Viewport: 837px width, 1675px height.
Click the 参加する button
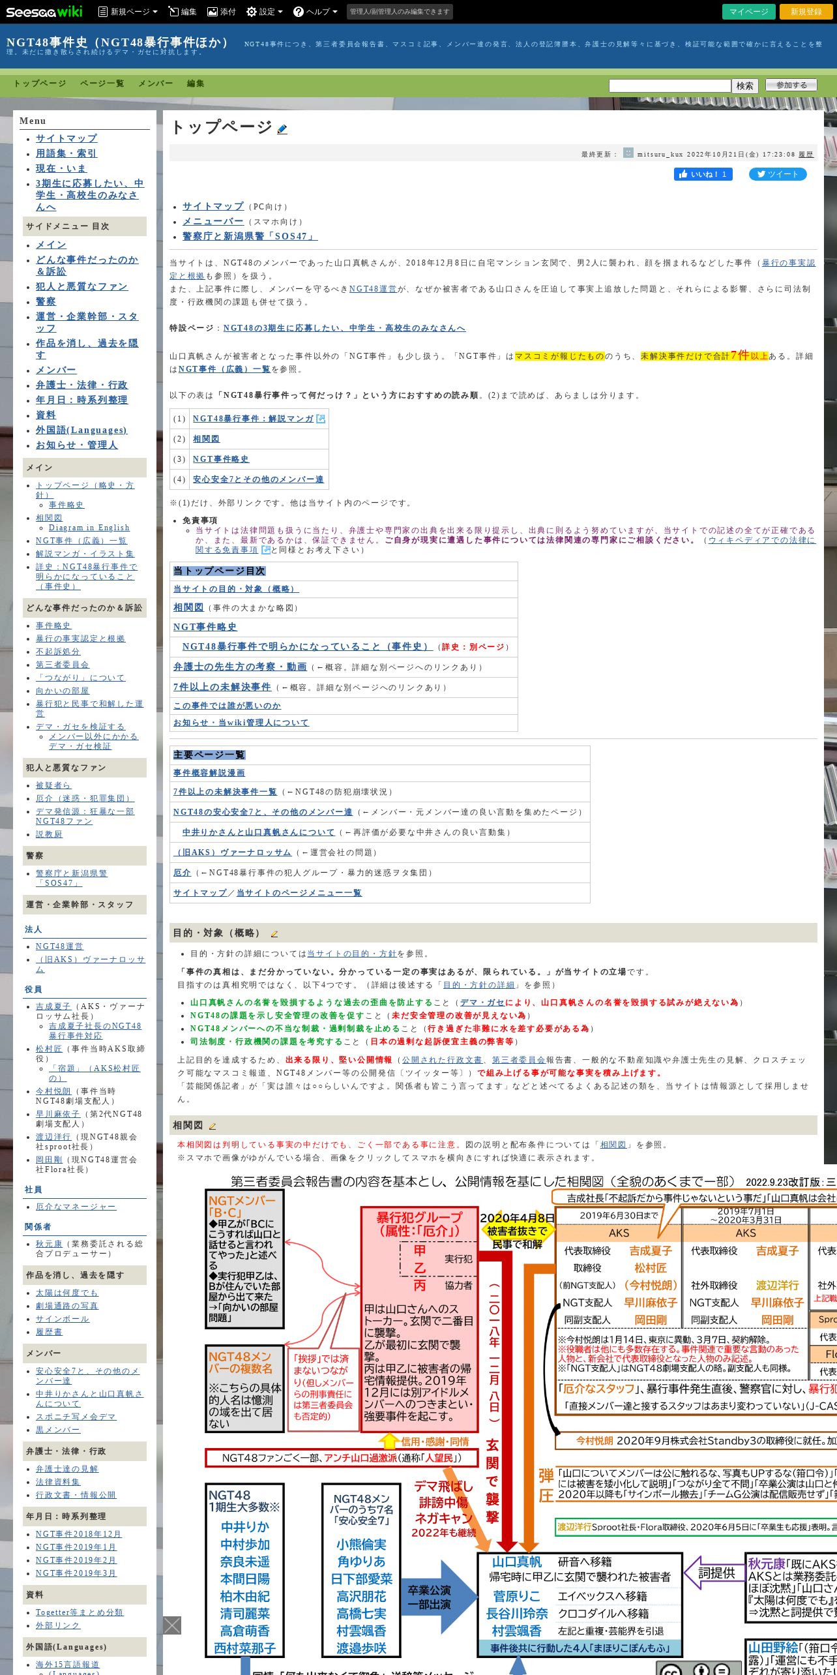[x=791, y=85]
